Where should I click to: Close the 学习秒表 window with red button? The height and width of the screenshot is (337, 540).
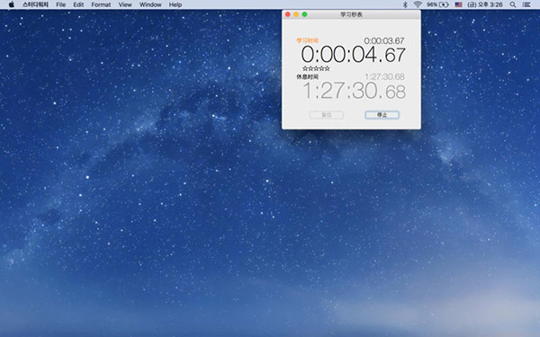(x=288, y=14)
